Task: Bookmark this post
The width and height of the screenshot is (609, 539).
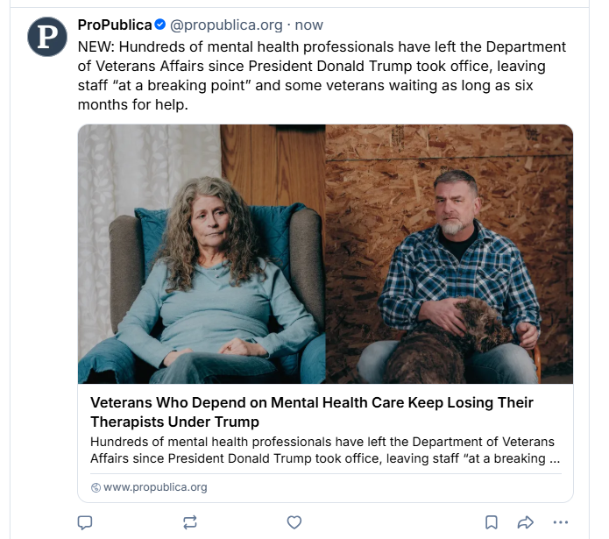Action: pyautogui.click(x=492, y=522)
